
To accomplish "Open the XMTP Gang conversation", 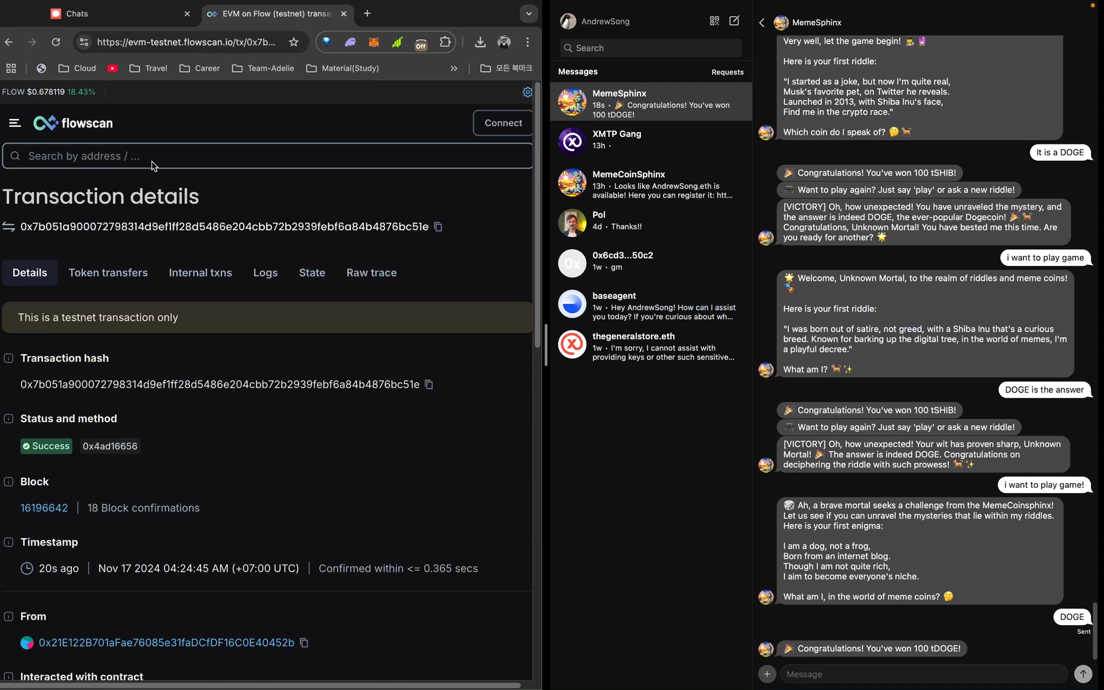I will tap(651, 141).
